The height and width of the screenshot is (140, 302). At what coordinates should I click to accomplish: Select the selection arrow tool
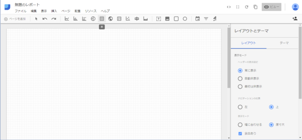[x=36, y=19]
